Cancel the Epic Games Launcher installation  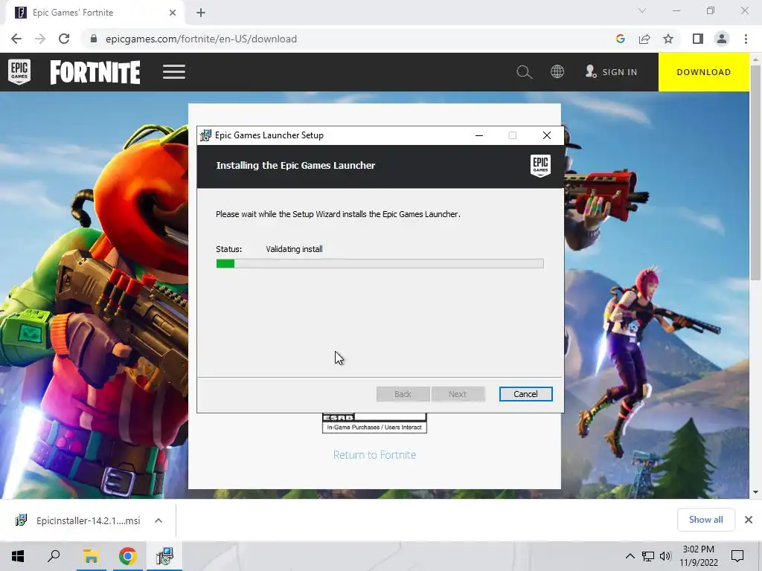(x=526, y=394)
